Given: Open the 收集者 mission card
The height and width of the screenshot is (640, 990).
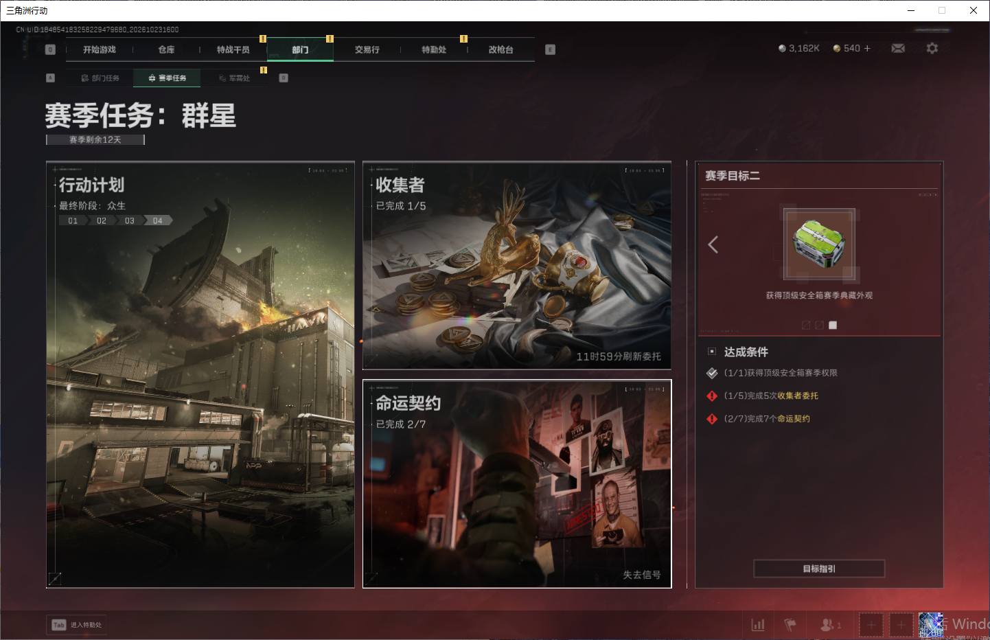Looking at the screenshot, I should coord(517,266).
